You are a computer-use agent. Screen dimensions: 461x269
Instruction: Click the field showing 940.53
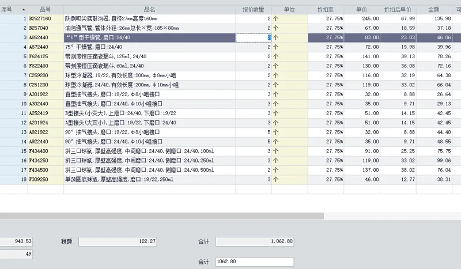[x=16, y=241]
